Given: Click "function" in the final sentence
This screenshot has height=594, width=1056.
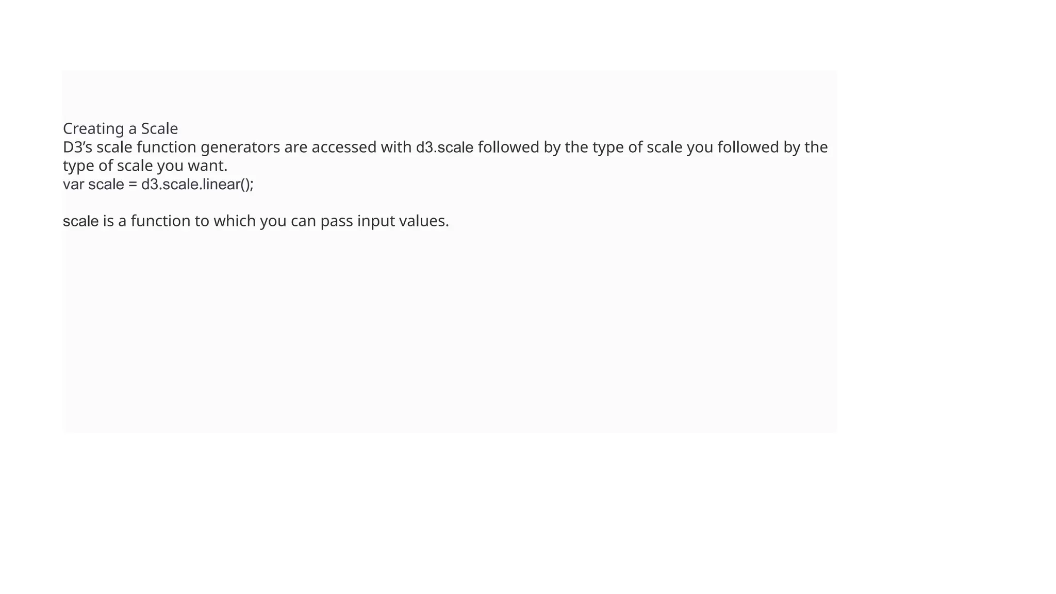Looking at the screenshot, I should pos(160,221).
